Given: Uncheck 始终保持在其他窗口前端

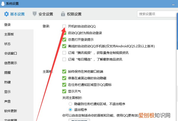Looking at the screenshot, I should [x=64, y=72].
